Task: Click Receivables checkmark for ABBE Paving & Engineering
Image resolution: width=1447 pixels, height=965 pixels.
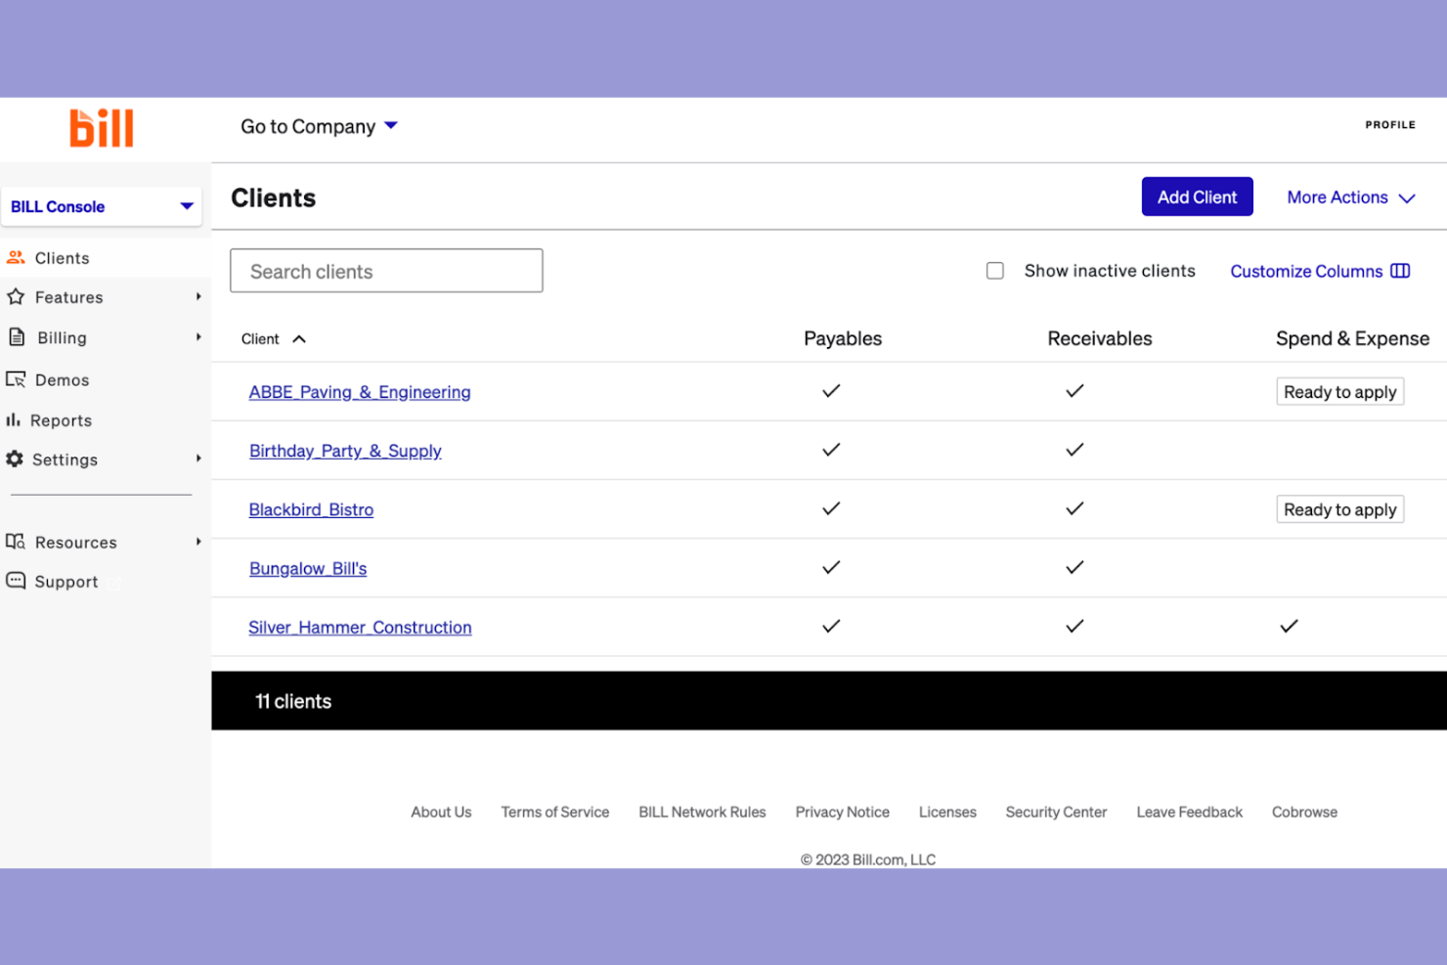Action: coord(1074,391)
